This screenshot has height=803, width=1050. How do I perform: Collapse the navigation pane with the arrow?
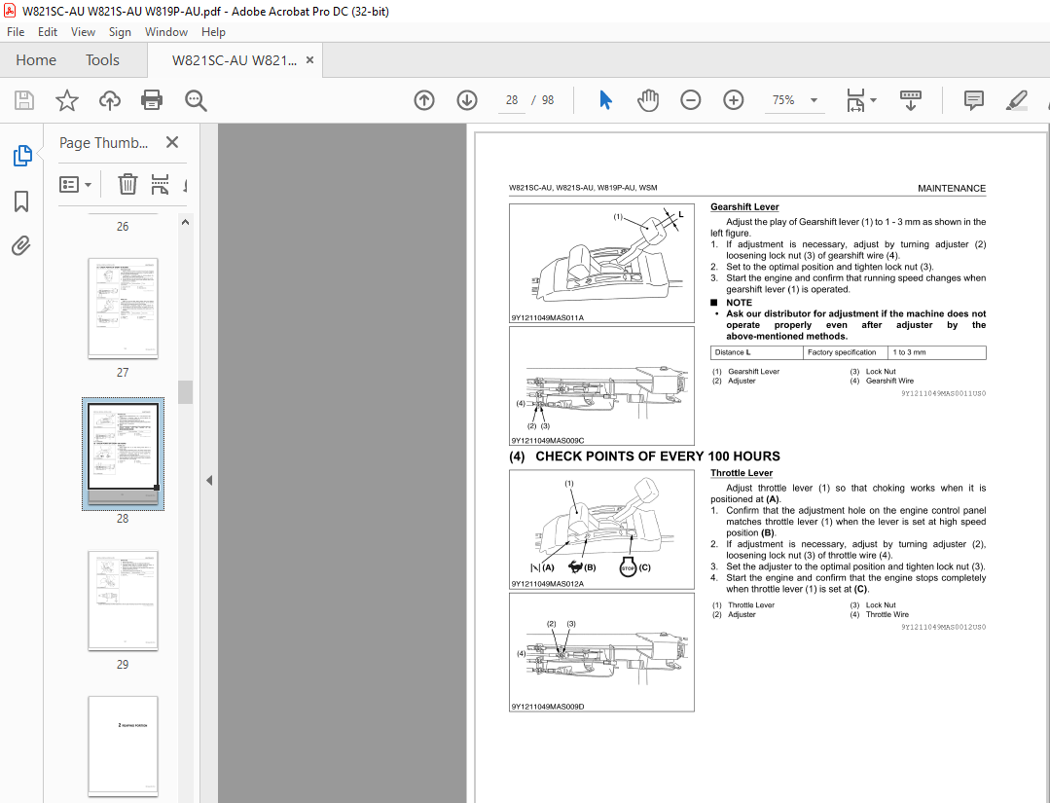point(209,480)
